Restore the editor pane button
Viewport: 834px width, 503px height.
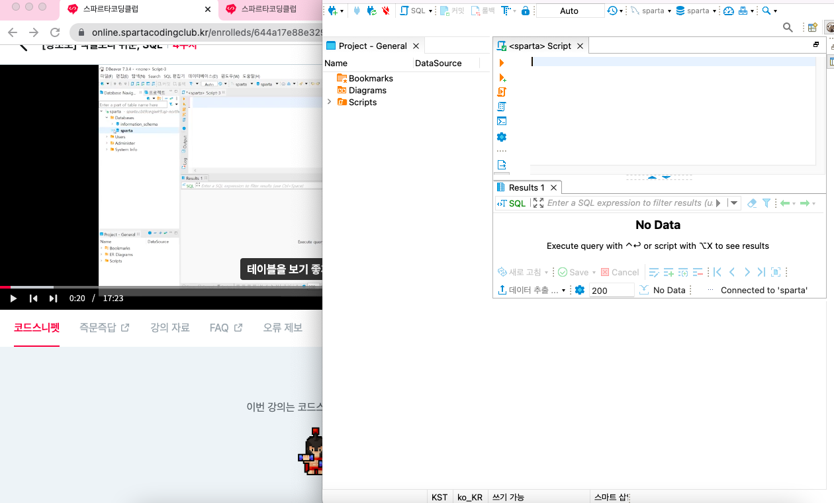[816, 45]
